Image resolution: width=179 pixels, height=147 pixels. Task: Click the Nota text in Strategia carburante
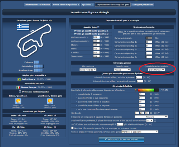coord(121,32)
